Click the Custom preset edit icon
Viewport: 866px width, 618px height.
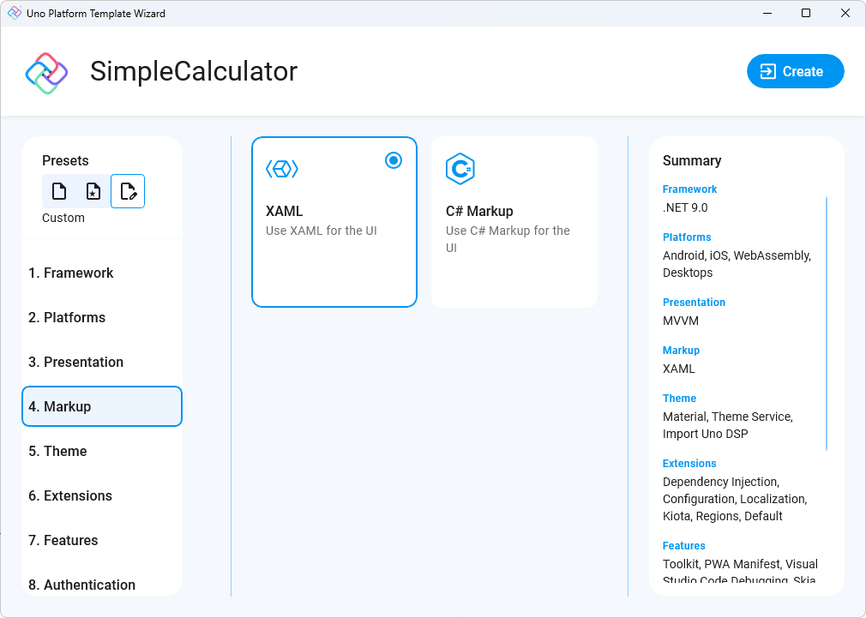pos(127,191)
